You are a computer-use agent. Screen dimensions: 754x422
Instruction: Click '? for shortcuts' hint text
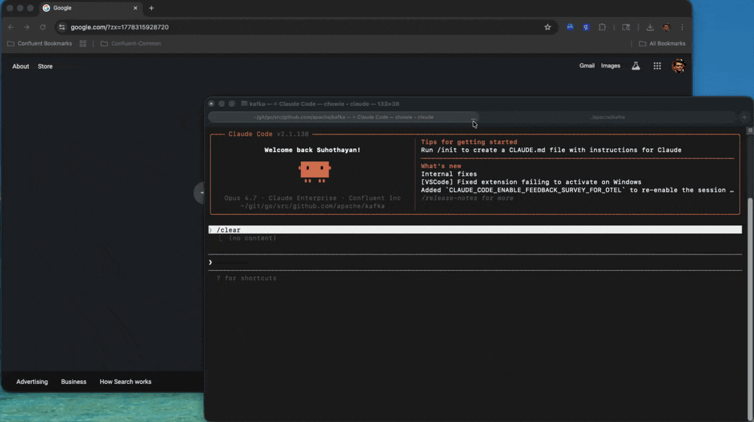pos(246,278)
